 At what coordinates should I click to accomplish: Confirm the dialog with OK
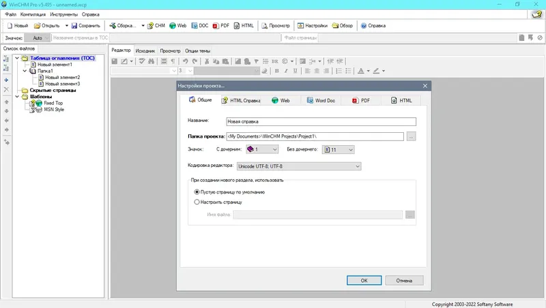click(x=364, y=281)
